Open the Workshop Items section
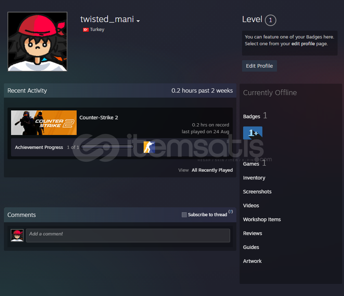The image size is (344, 296). click(x=262, y=219)
